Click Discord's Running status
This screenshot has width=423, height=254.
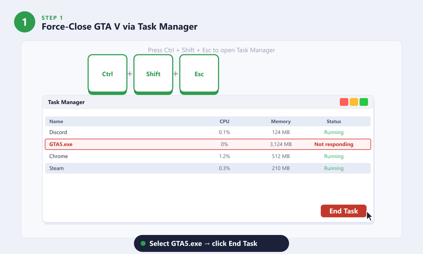[334, 132]
